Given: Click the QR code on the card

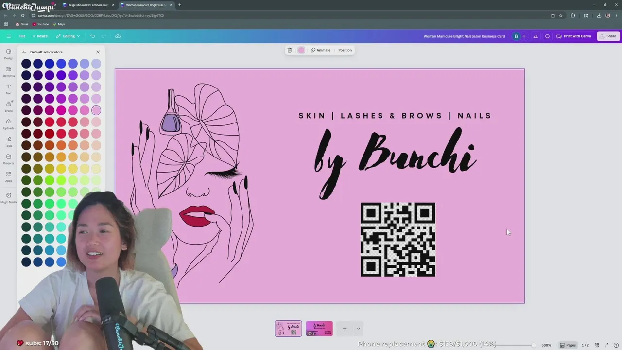Looking at the screenshot, I should coord(397,240).
